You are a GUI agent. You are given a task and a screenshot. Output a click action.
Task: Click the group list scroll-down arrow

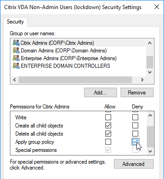[150, 72]
